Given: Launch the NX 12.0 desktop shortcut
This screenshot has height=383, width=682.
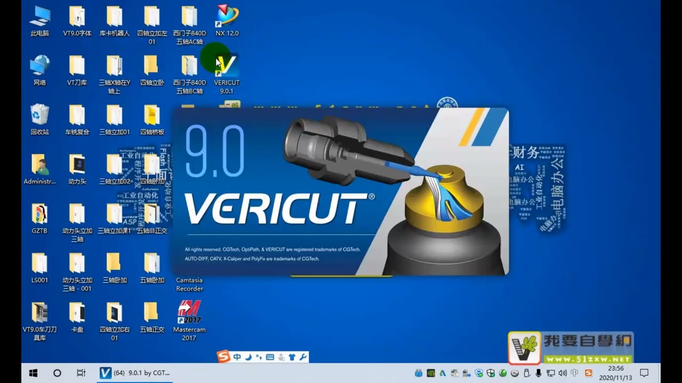Looking at the screenshot, I should 227,21.
